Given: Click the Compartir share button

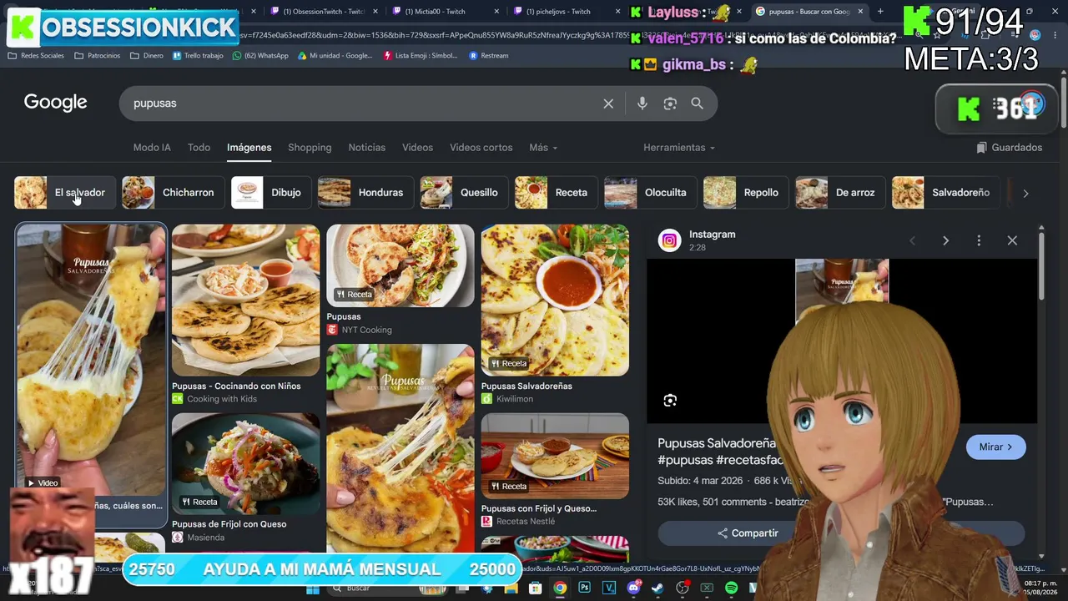Looking at the screenshot, I should 748,533.
